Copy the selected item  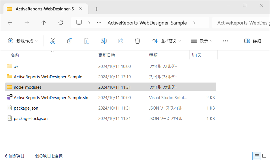(x=69, y=41)
